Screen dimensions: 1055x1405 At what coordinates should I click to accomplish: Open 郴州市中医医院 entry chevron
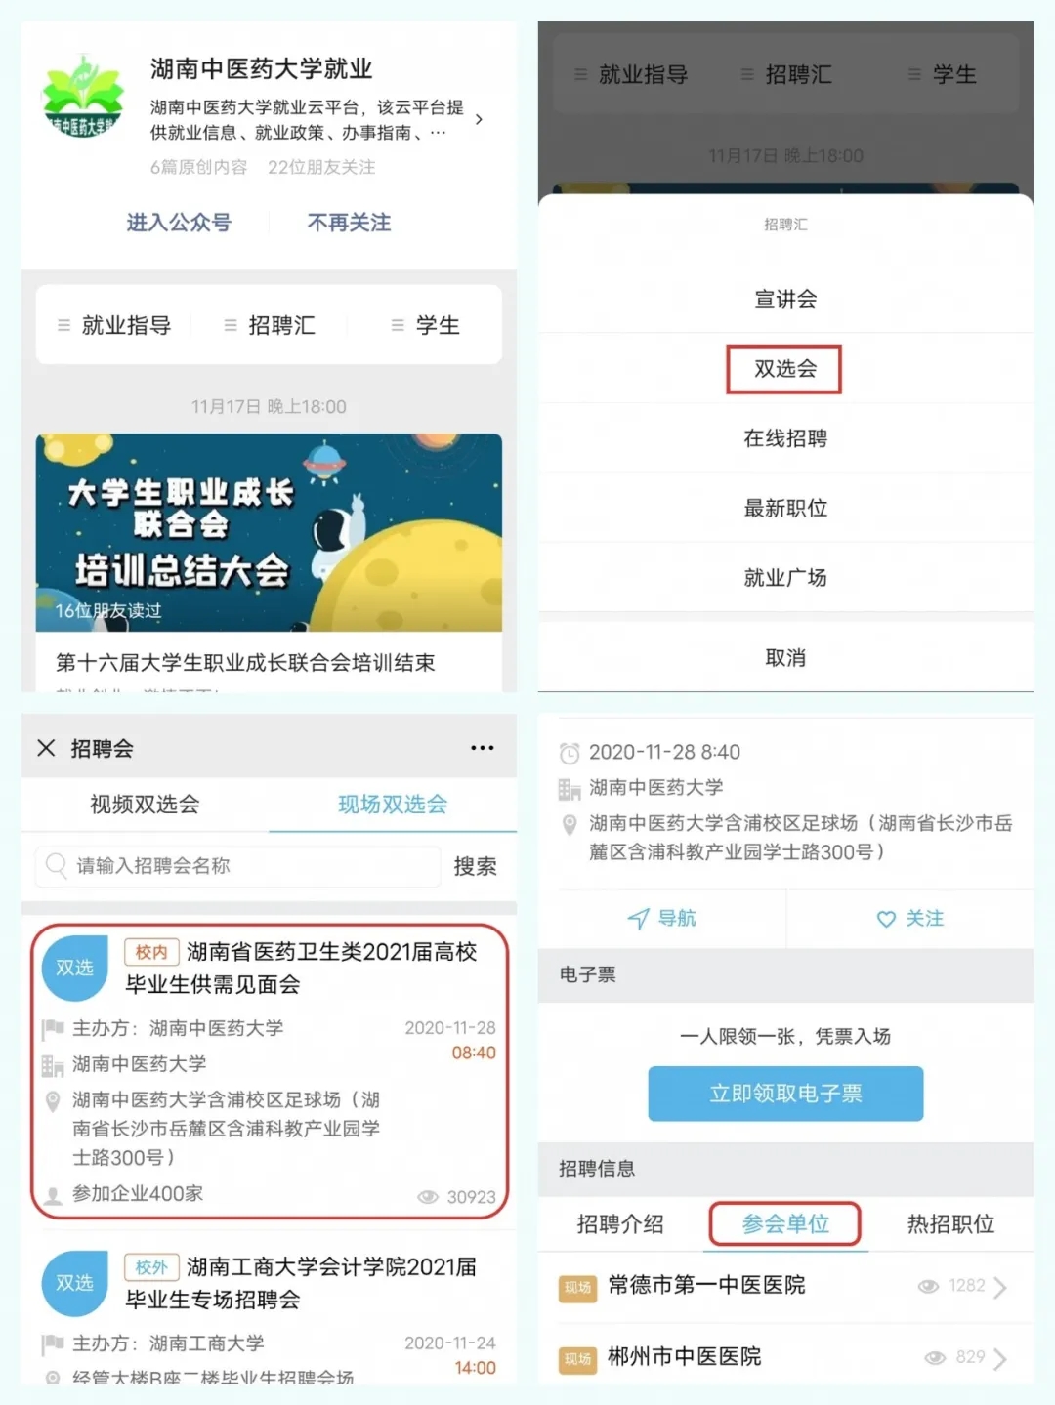[x=999, y=1358]
